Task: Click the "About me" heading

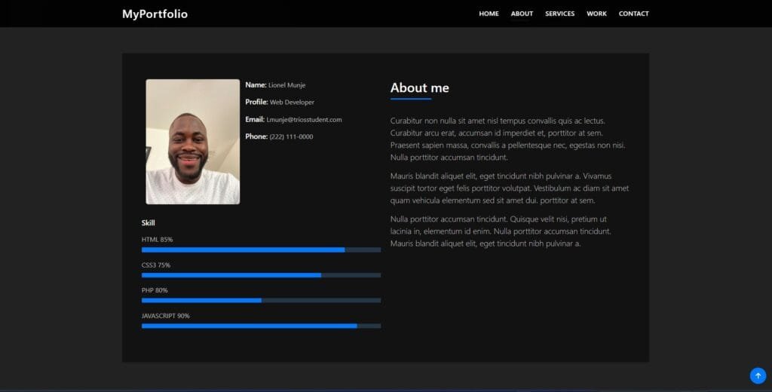Action: [x=419, y=88]
